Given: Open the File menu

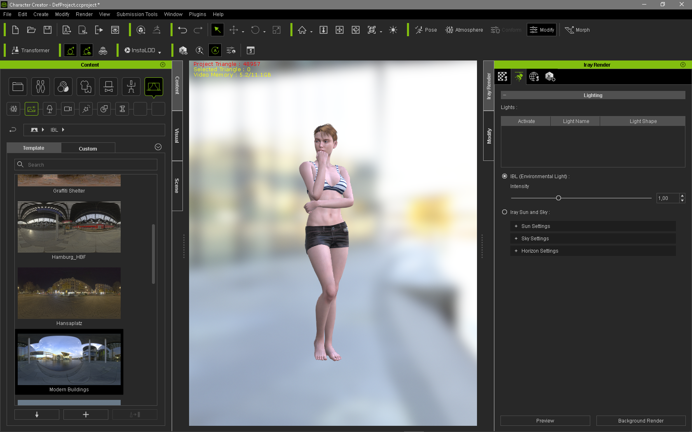Looking at the screenshot, I should pos(7,14).
